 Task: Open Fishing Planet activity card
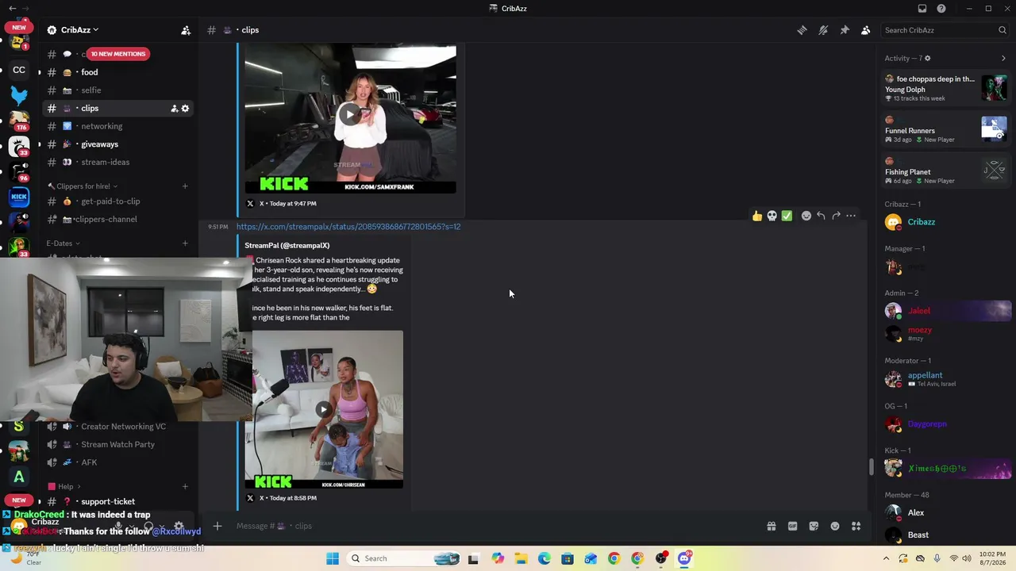(x=946, y=171)
